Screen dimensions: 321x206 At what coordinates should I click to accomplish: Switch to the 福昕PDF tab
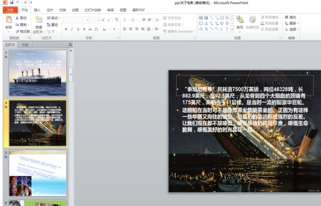139,10
